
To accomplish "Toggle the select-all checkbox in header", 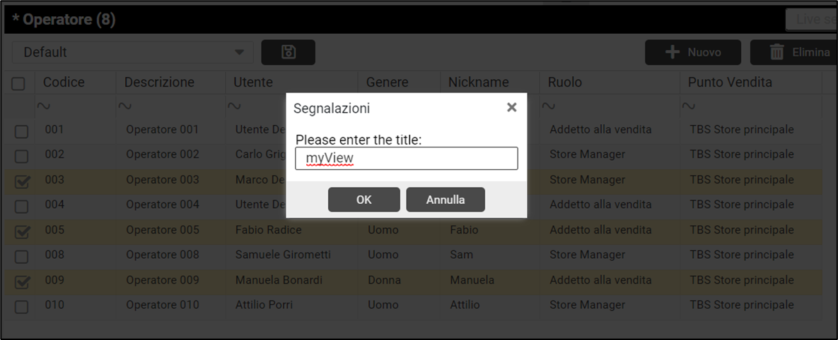I will click(x=19, y=83).
